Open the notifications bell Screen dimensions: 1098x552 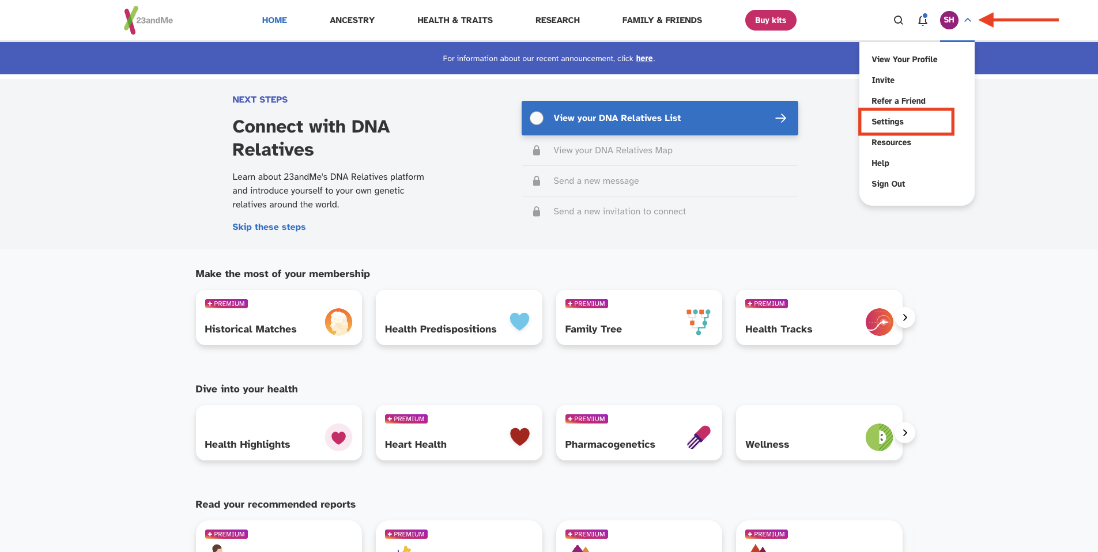[x=923, y=20]
